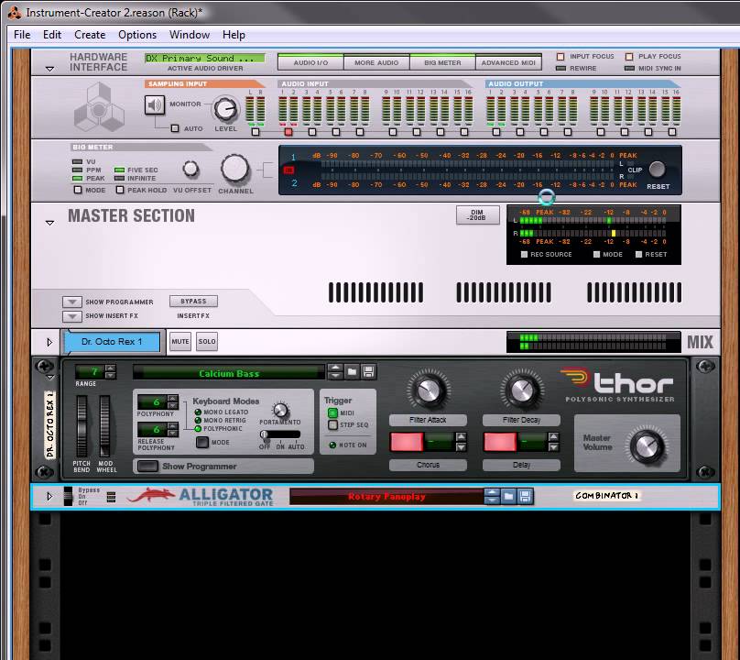This screenshot has width=740, height=660.
Task: Move the portamento OFF/ON/AUTO switch
Action: click(280, 434)
